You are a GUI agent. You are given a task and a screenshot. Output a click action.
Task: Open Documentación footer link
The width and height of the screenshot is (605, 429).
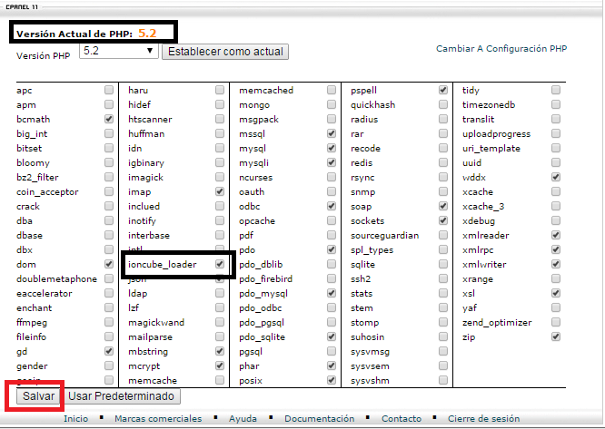pos(320,419)
